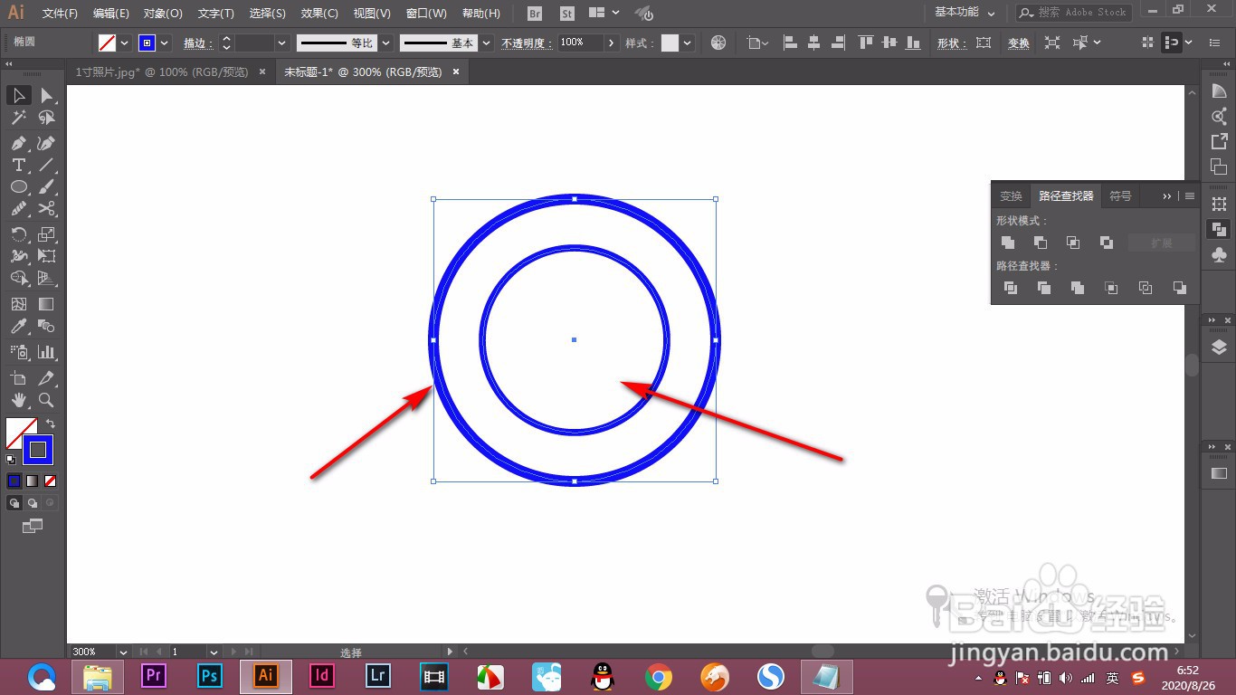
Task: Select the Type tool
Action: 18,165
